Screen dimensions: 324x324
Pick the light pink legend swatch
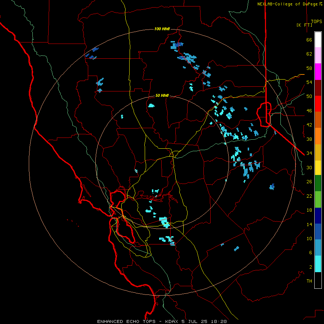318,55
